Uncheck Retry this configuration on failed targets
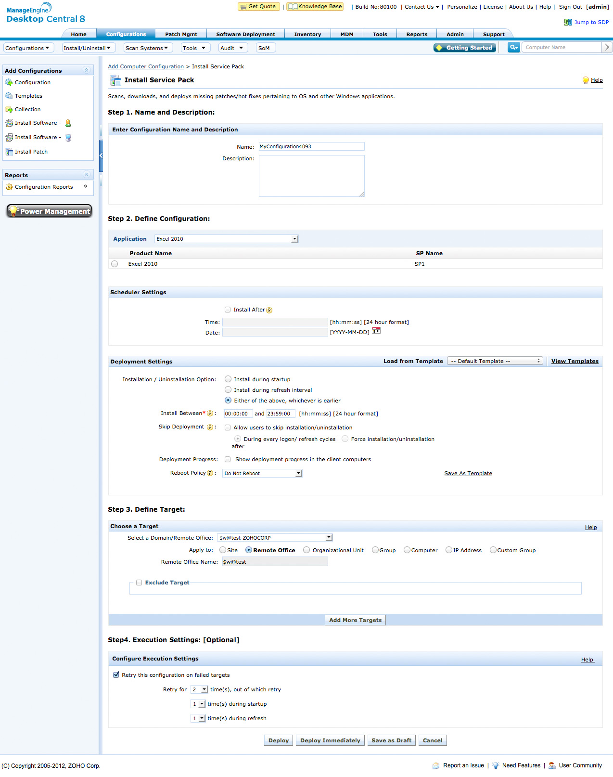The image size is (613, 777). pyautogui.click(x=116, y=674)
